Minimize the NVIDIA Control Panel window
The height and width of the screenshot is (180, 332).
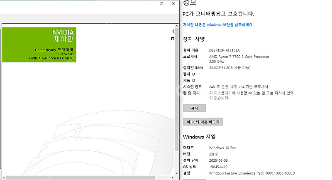(x=150, y=4)
